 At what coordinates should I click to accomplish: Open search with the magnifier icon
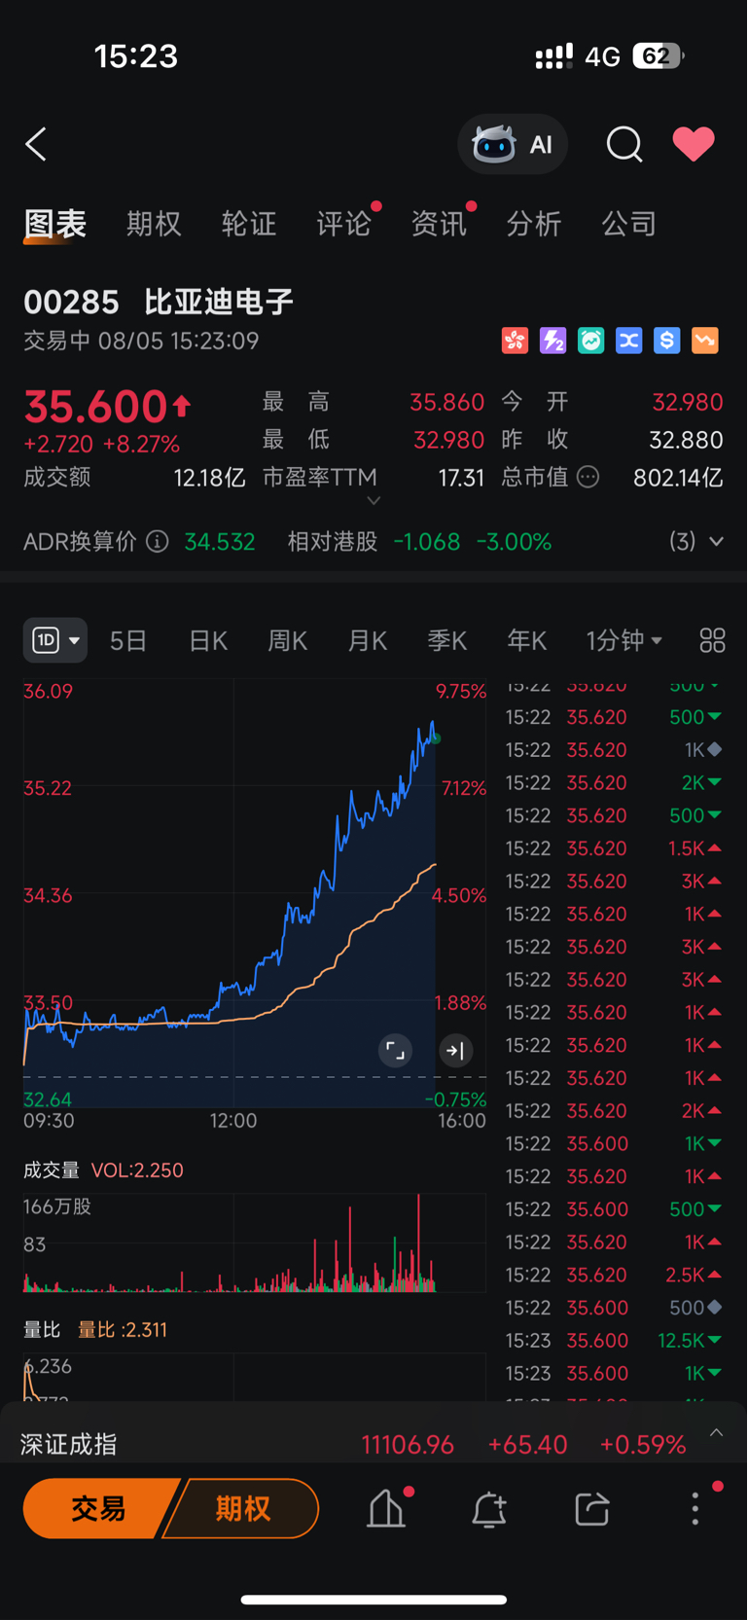tap(624, 145)
